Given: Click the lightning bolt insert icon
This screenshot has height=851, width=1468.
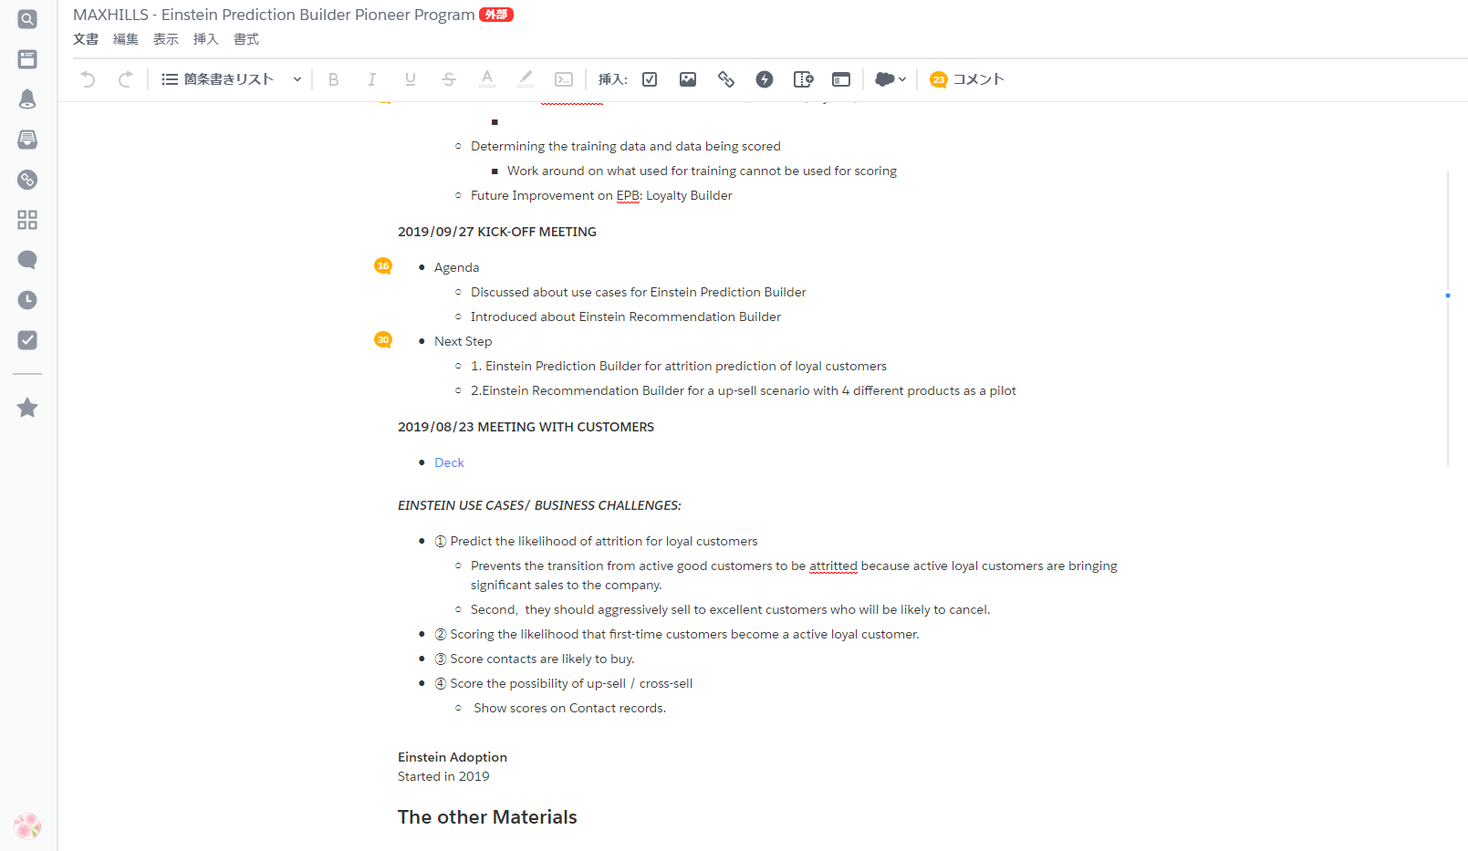Looking at the screenshot, I should click(765, 79).
